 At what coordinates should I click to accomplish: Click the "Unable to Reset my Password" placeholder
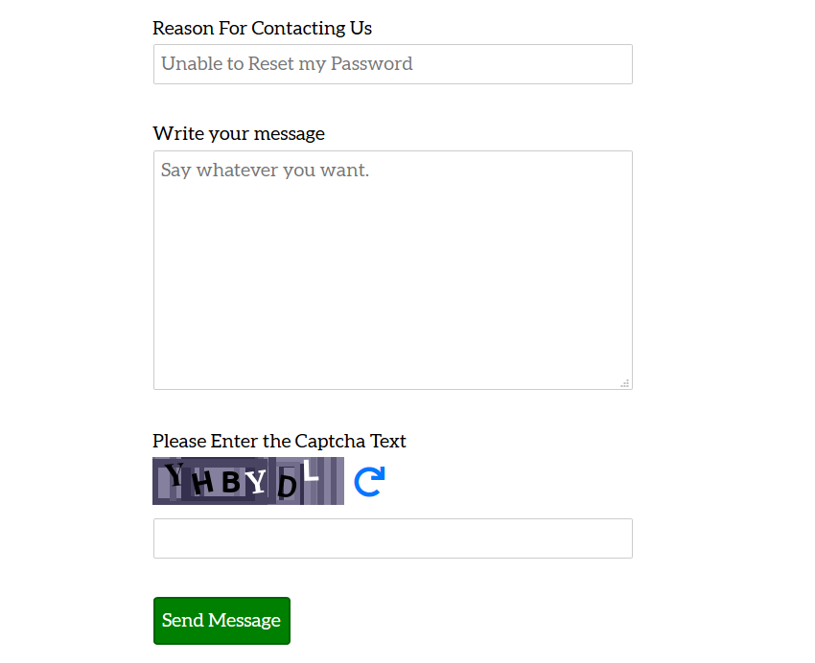[x=287, y=64]
